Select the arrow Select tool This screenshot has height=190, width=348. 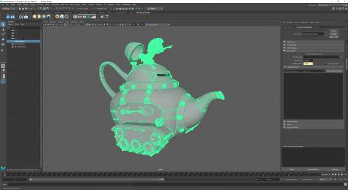tap(3, 24)
